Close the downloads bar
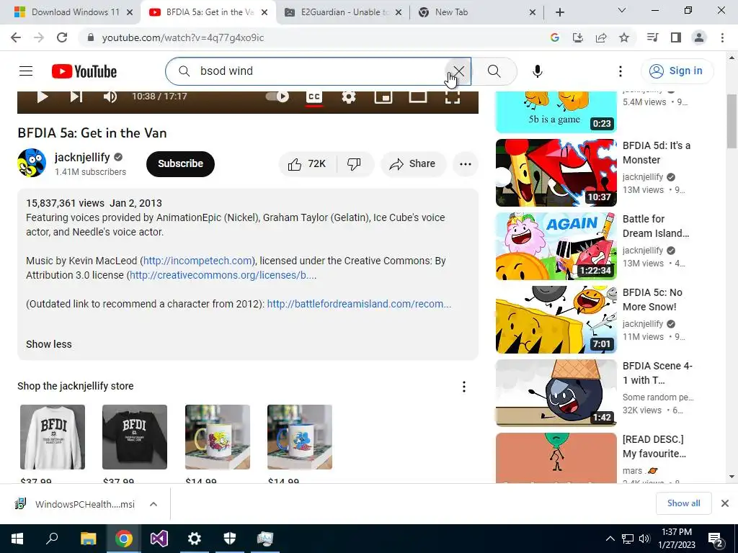Viewport: 738px width, 553px height. coord(725,503)
